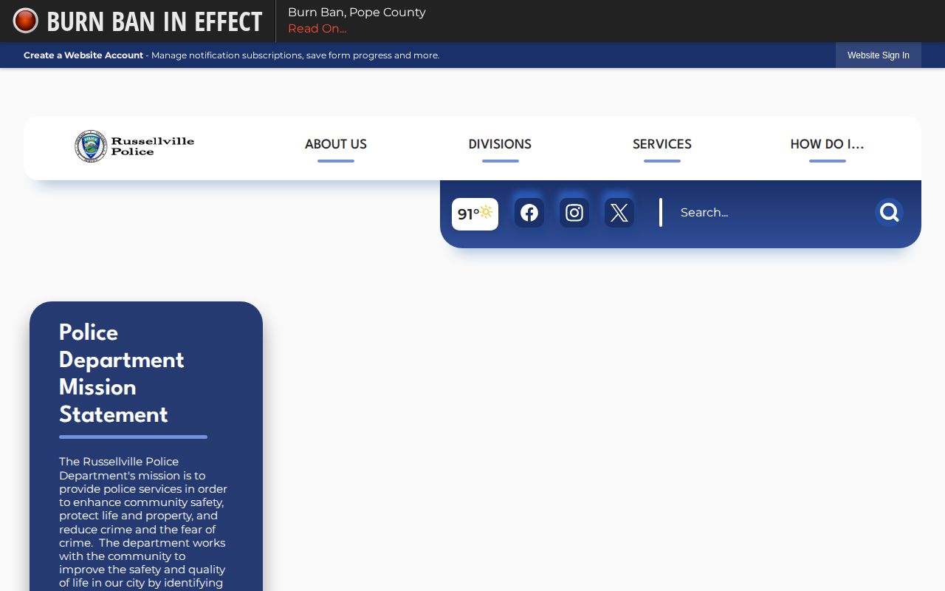Open the How Do I... menu
Image resolution: width=945 pixels, height=591 pixels.
point(827,145)
